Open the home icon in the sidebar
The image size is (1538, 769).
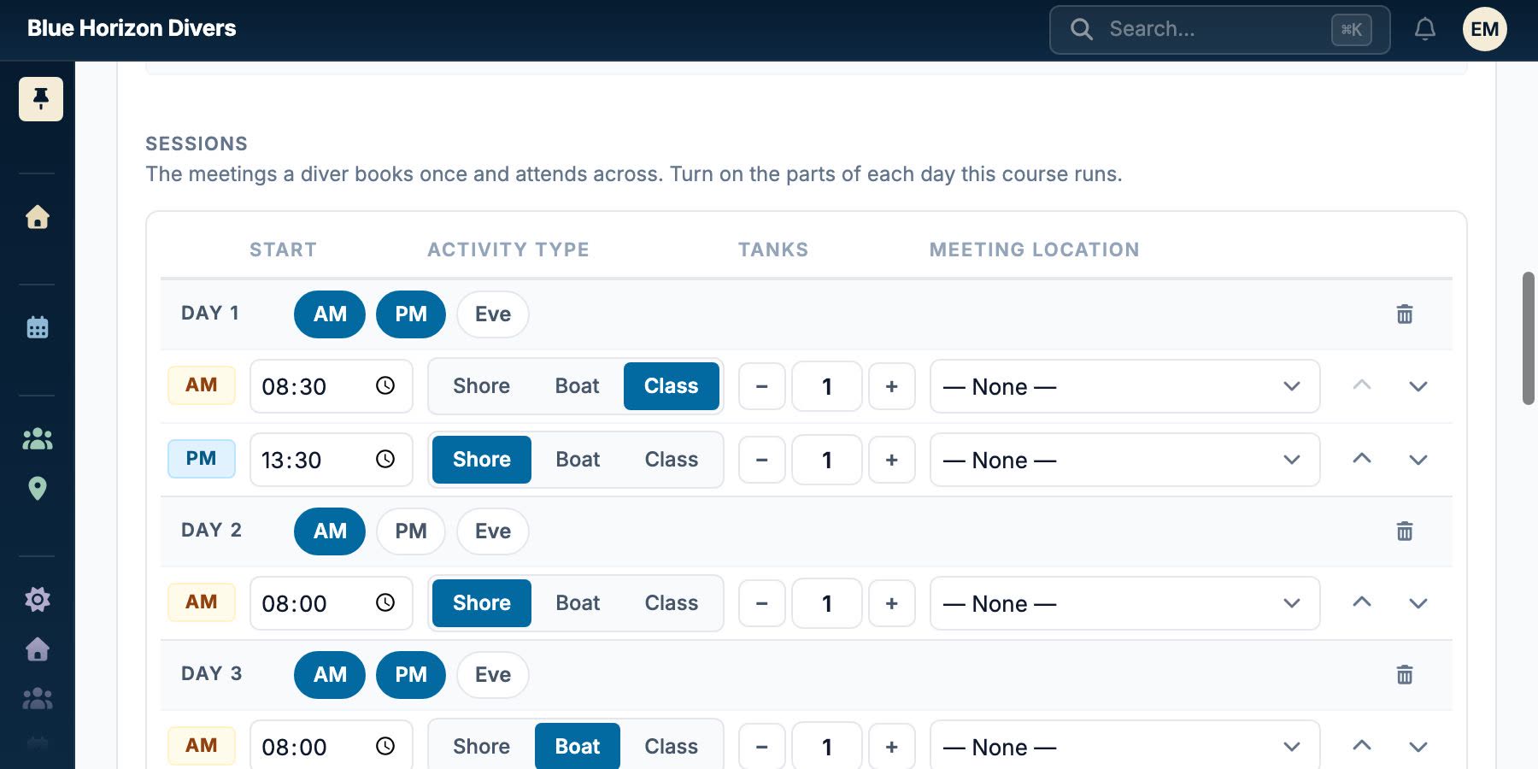pyautogui.click(x=38, y=217)
